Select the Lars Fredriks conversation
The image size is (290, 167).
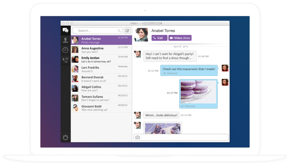(x=102, y=69)
